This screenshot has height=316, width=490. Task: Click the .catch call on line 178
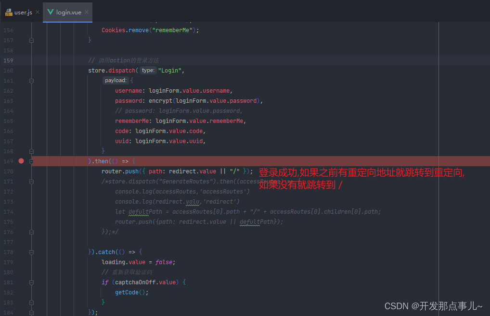pos(106,252)
